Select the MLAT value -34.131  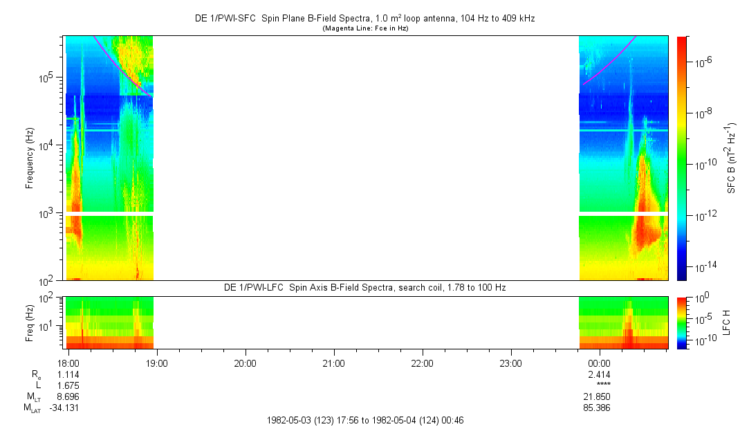tap(64, 408)
